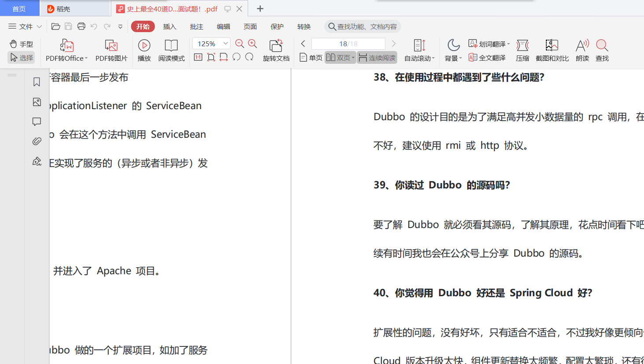Click search box 查找功能、文档内容
Image resolution: width=644 pixels, height=364 pixels.
(x=363, y=26)
